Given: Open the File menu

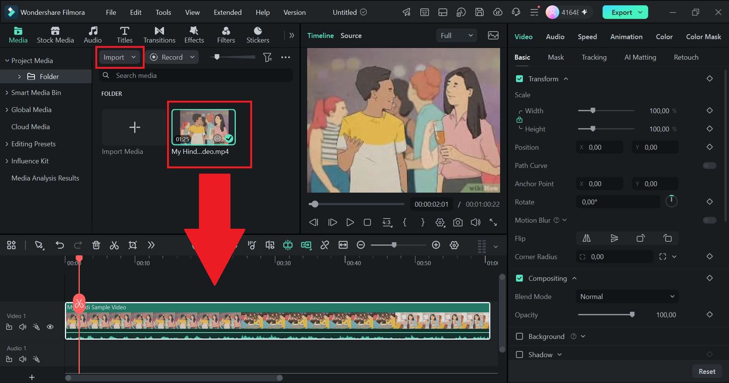Looking at the screenshot, I should 111,12.
